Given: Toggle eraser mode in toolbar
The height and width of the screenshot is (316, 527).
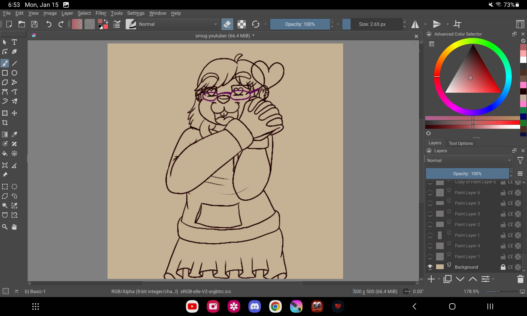Looking at the screenshot, I should (227, 24).
